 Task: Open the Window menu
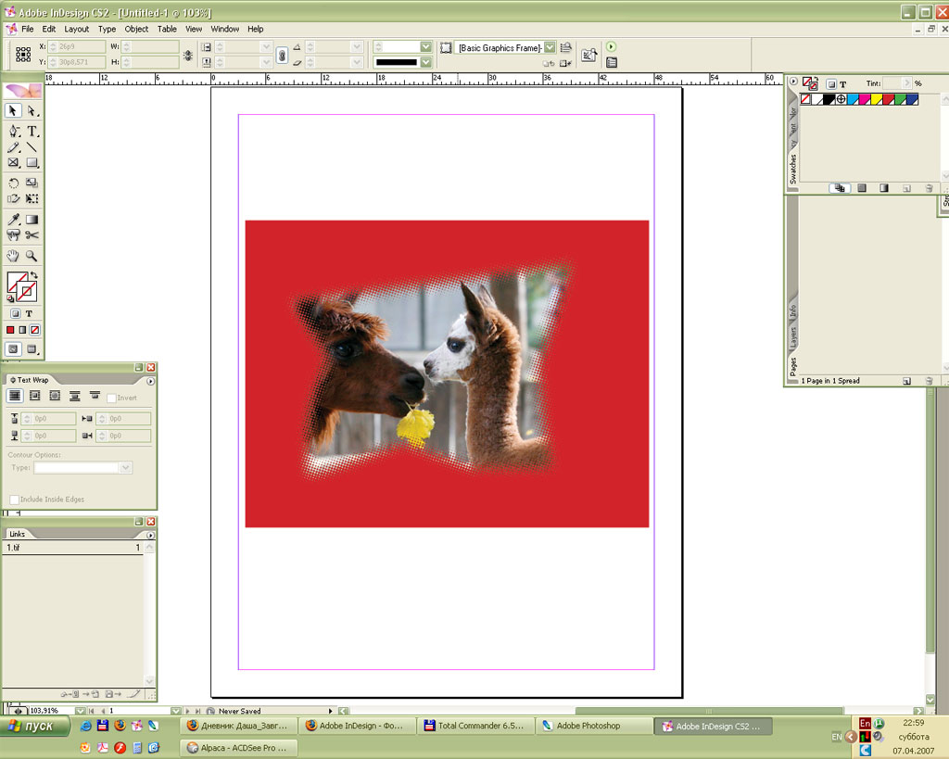click(x=224, y=29)
